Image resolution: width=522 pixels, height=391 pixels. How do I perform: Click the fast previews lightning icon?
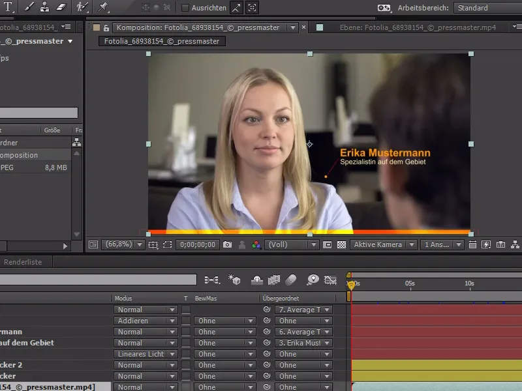pyautogui.click(x=486, y=245)
